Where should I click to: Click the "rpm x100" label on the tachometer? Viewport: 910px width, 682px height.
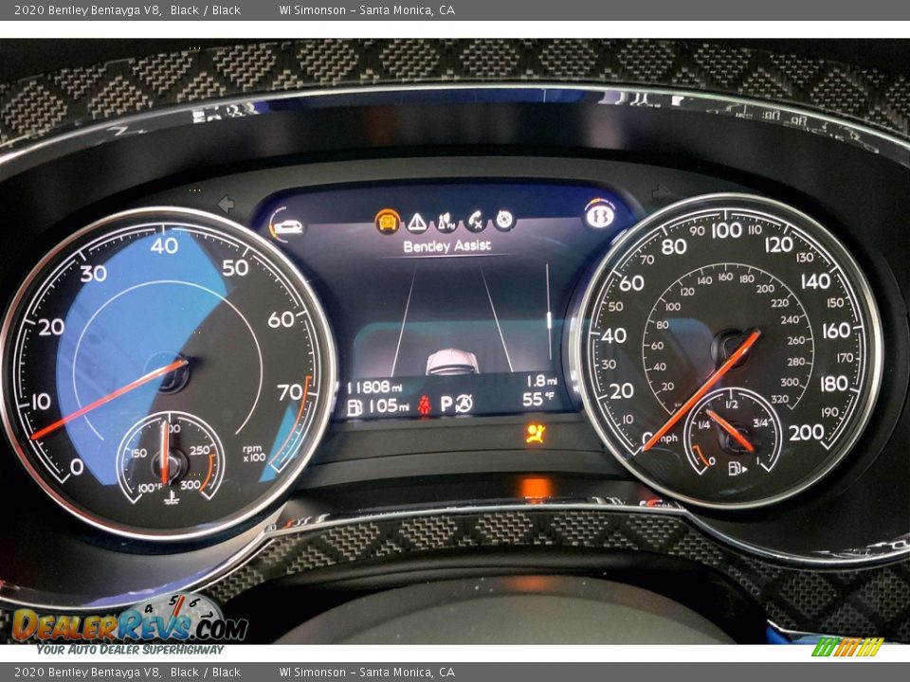point(254,453)
